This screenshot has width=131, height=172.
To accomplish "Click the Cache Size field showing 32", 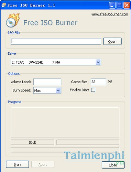I will 98,82.
